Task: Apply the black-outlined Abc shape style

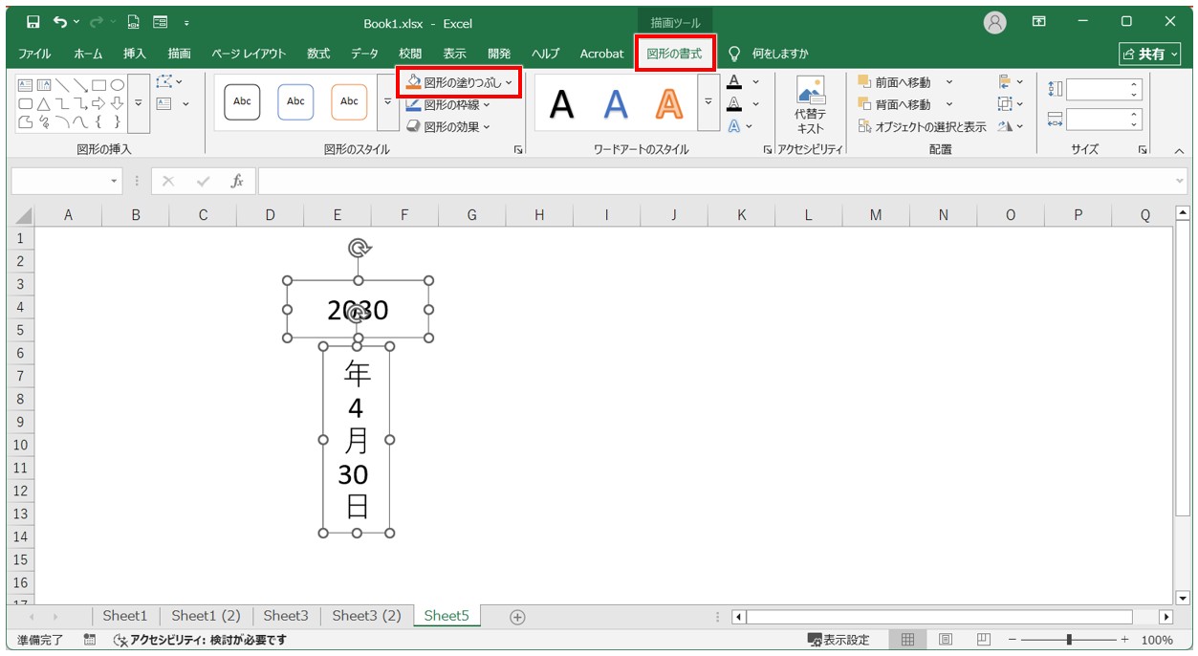Action: [x=242, y=101]
